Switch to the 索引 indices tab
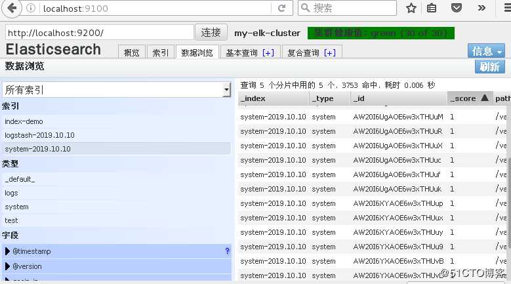 click(160, 52)
